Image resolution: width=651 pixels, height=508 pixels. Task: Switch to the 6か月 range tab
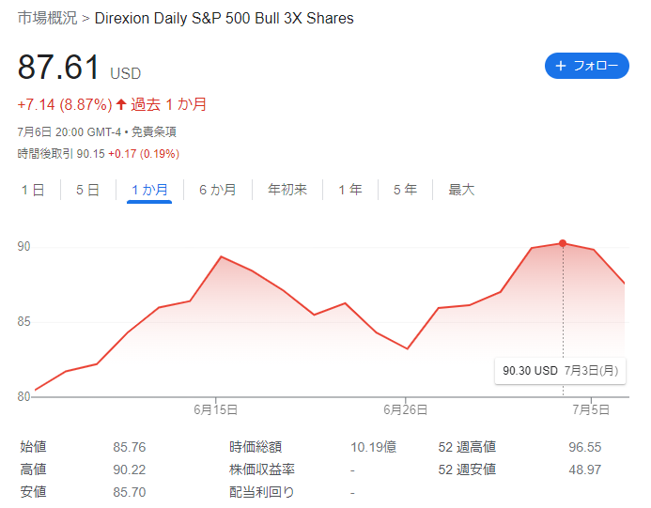[218, 190]
